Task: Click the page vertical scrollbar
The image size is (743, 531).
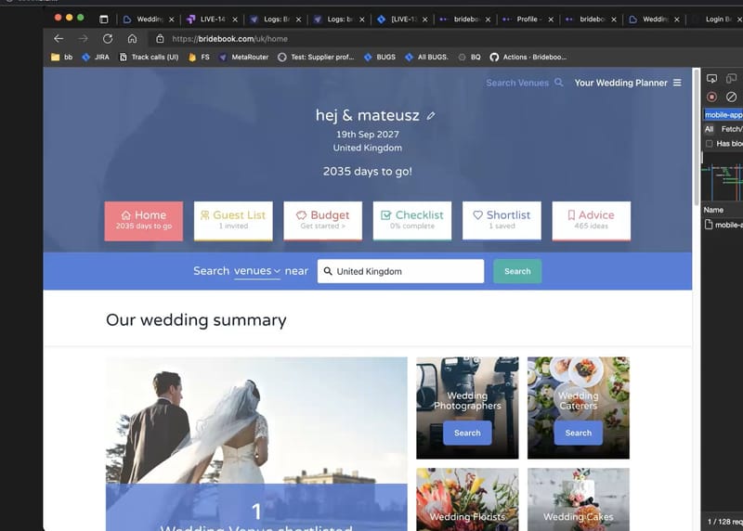Action: pyautogui.click(x=696, y=137)
